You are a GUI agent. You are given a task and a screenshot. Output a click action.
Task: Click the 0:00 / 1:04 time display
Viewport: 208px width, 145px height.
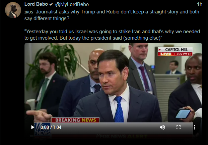pyautogui.click(x=51, y=127)
